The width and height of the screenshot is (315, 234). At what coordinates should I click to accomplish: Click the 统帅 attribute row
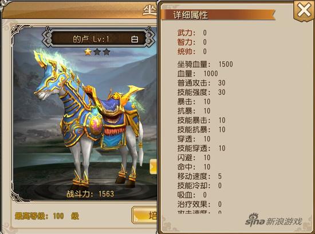coord(192,51)
